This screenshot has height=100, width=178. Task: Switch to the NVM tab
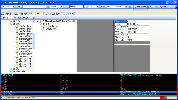(31, 14)
